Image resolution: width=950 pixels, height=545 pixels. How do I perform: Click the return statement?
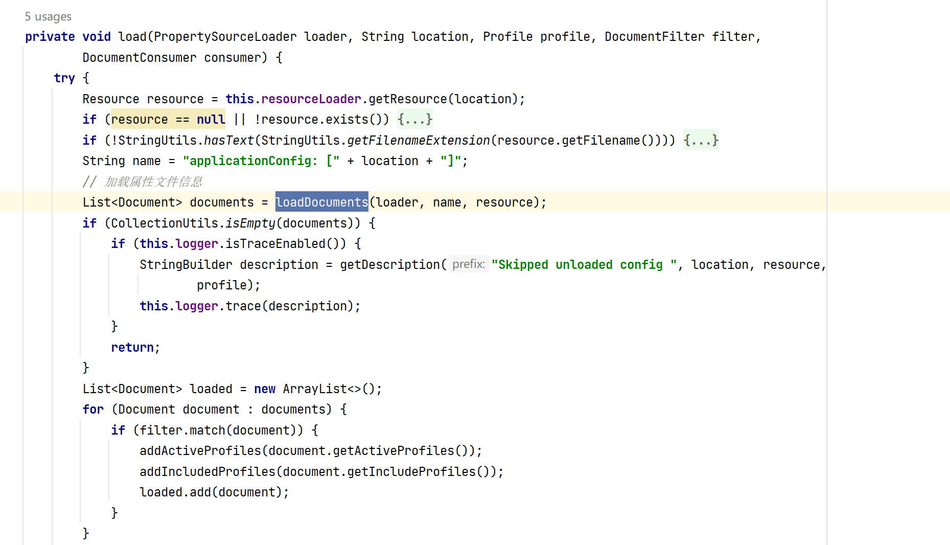(x=135, y=347)
